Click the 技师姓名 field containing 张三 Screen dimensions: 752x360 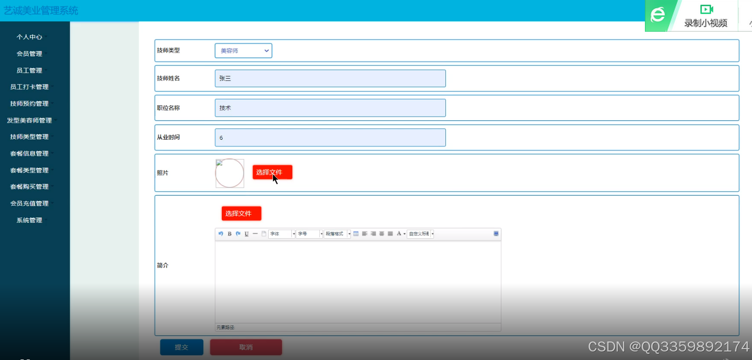330,78
